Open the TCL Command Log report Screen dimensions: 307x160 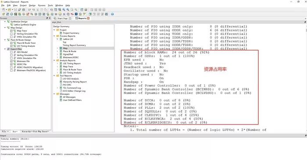pyautogui.click(x=72, y=88)
